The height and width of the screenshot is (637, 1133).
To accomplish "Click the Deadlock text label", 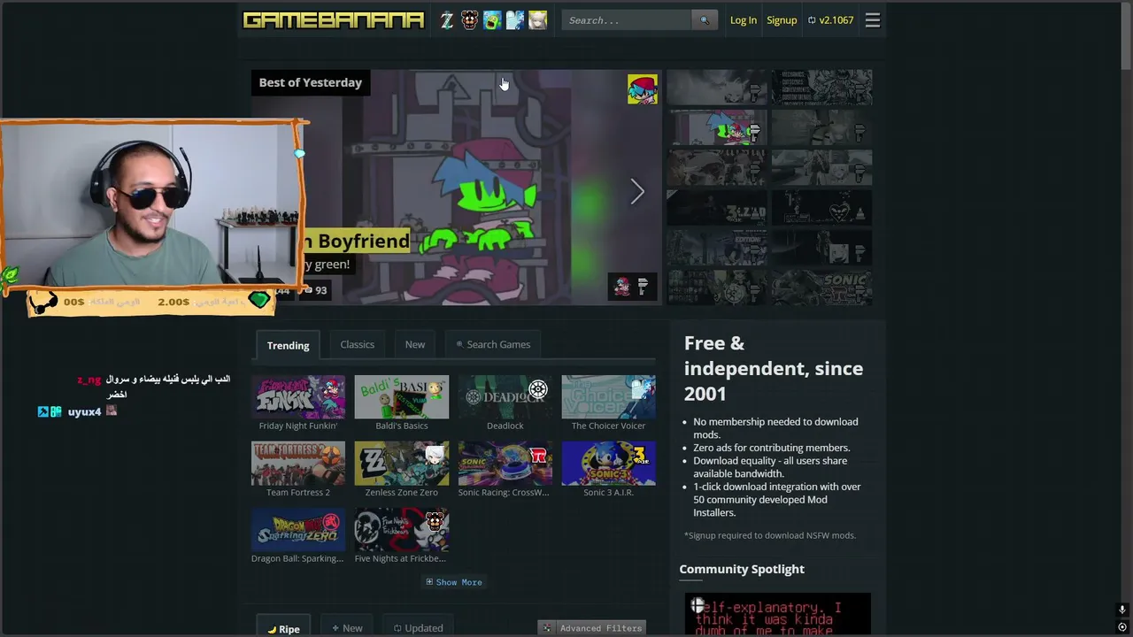I will click(x=505, y=426).
